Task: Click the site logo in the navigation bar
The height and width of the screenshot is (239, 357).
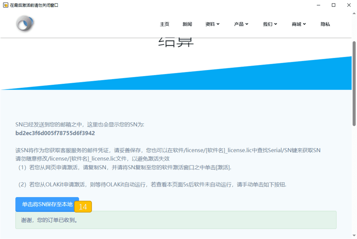Action: click(25, 24)
